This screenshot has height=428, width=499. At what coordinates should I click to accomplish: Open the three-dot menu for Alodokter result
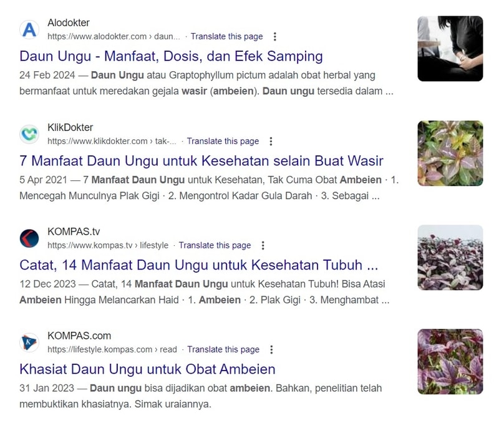coord(275,37)
